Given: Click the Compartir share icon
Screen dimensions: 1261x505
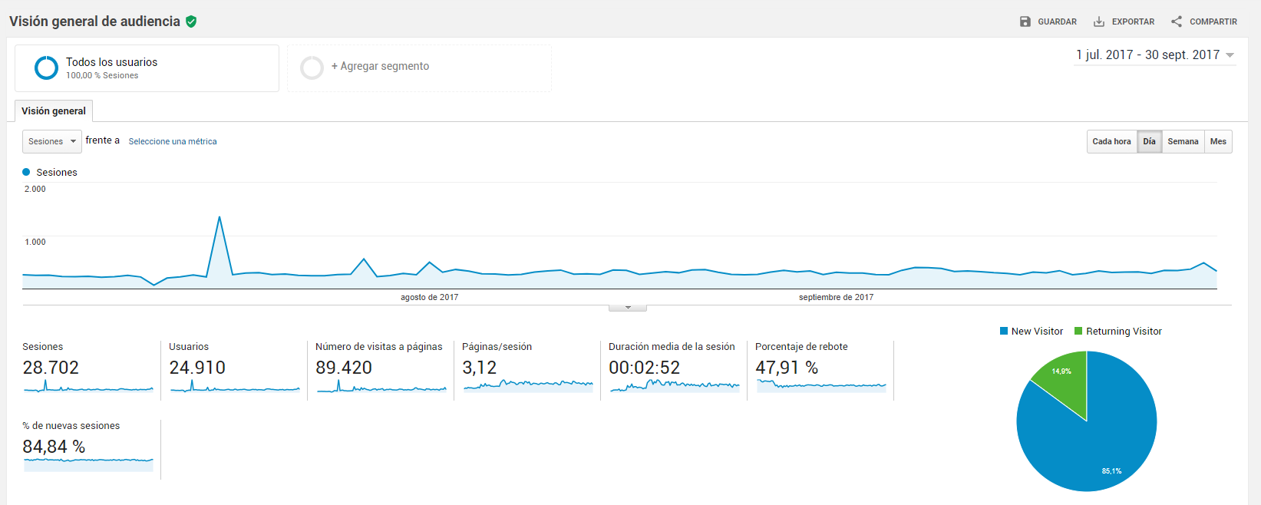Looking at the screenshot, I should (1177, 21).
